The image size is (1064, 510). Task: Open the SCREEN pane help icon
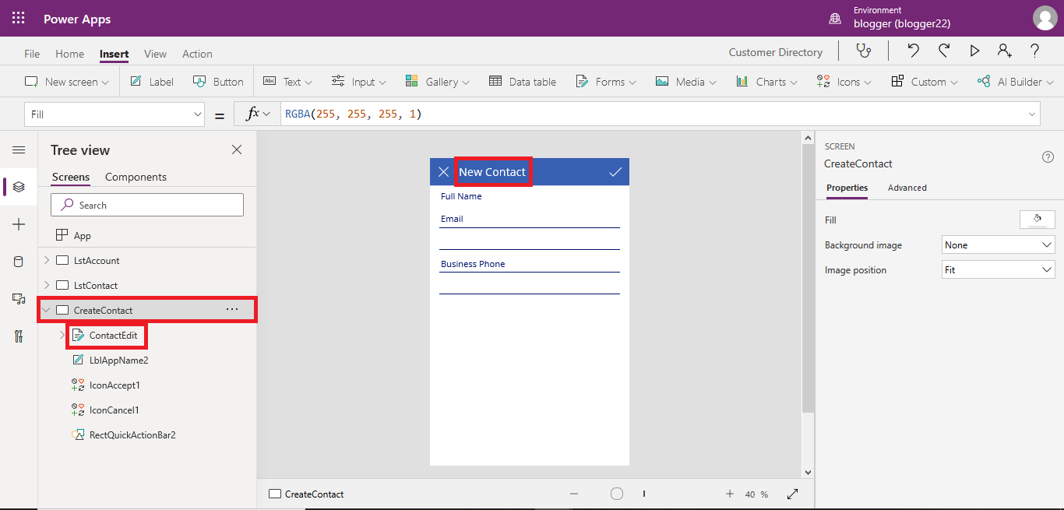[1048, 157]
